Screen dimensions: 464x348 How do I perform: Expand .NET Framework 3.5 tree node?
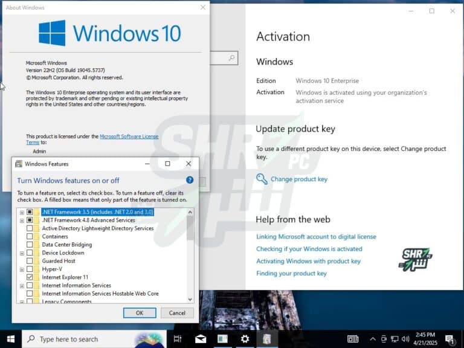click(x=22, y=212)
